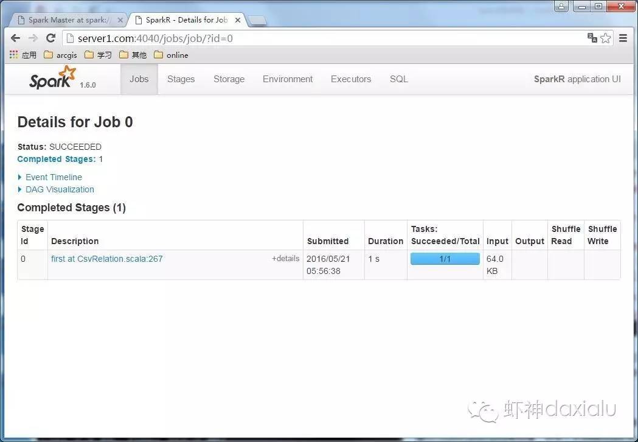
Task: Open a new browser tab
Action: click(x=257, y=20)
